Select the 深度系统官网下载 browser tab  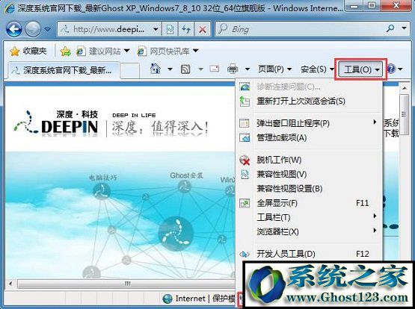64,70
